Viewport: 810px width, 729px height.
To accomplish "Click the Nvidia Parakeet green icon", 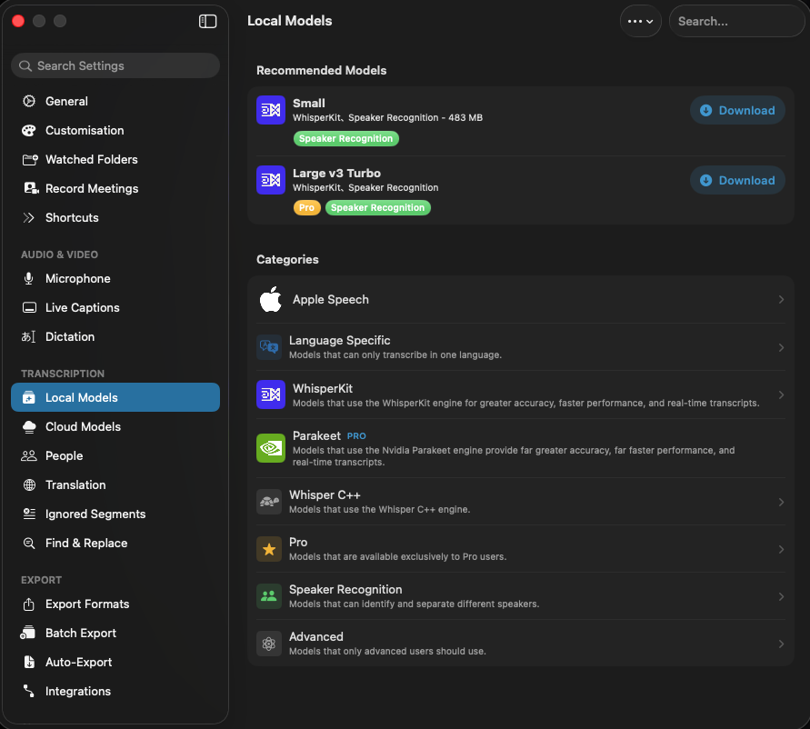I will [x=271, y=448].
